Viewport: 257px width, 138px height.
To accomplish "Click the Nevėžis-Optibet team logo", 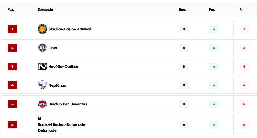I will 43,66.
